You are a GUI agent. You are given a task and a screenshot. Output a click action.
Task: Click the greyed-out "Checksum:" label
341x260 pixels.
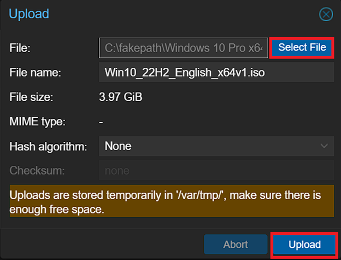pyautogui.click(x=37, y=171)
